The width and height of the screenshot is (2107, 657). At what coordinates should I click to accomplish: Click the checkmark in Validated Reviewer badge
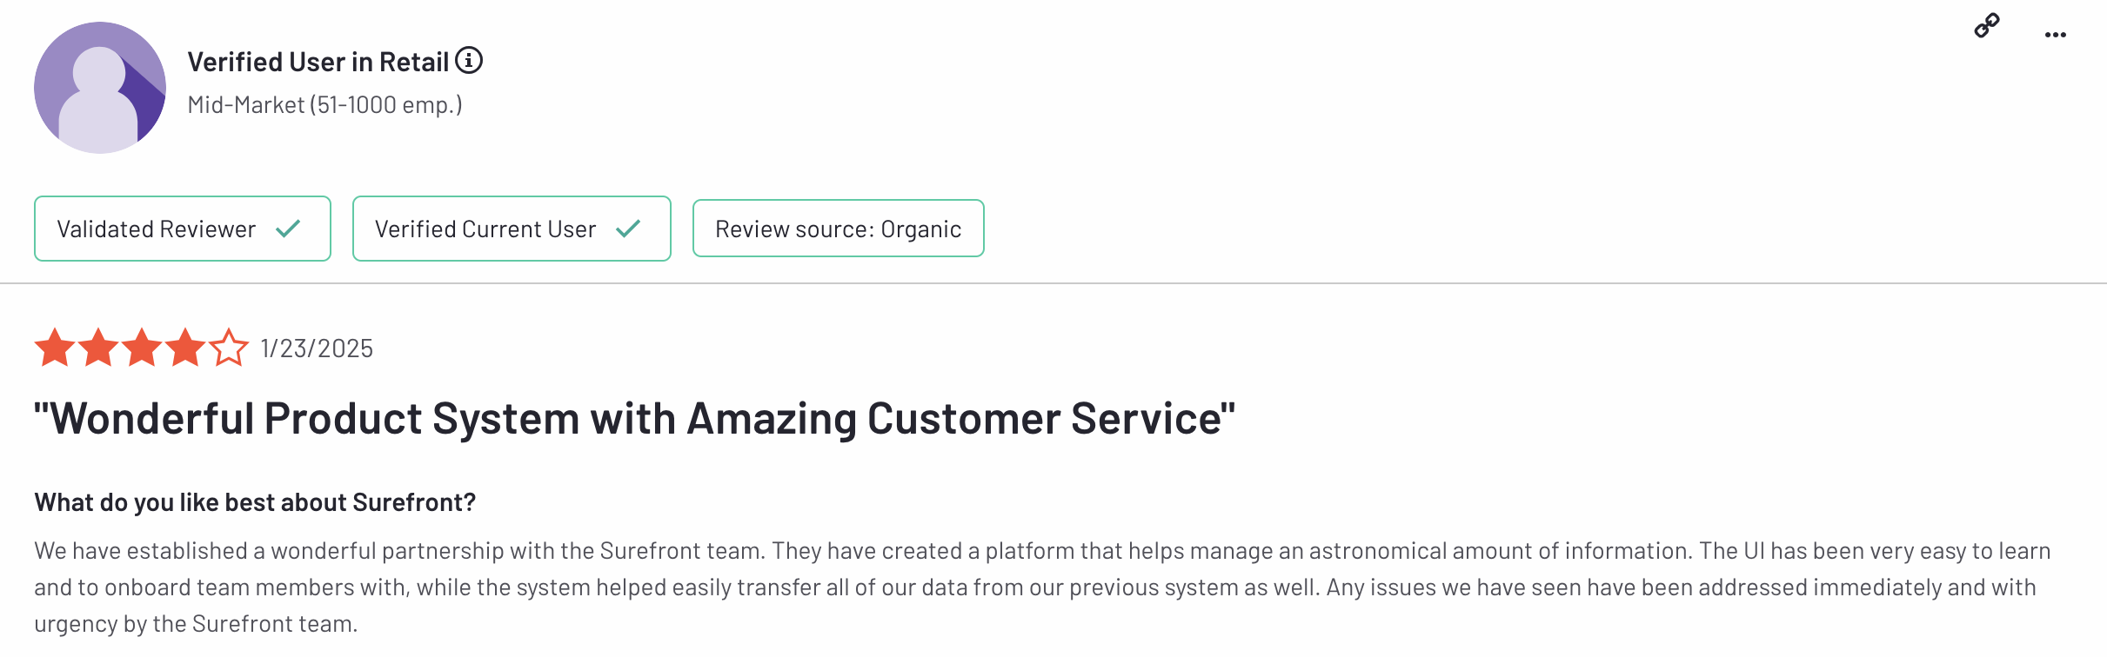(288, 229)
